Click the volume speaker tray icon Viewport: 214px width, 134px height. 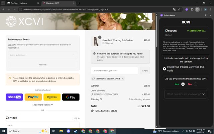pyautogui.click(x=194, y=131)
